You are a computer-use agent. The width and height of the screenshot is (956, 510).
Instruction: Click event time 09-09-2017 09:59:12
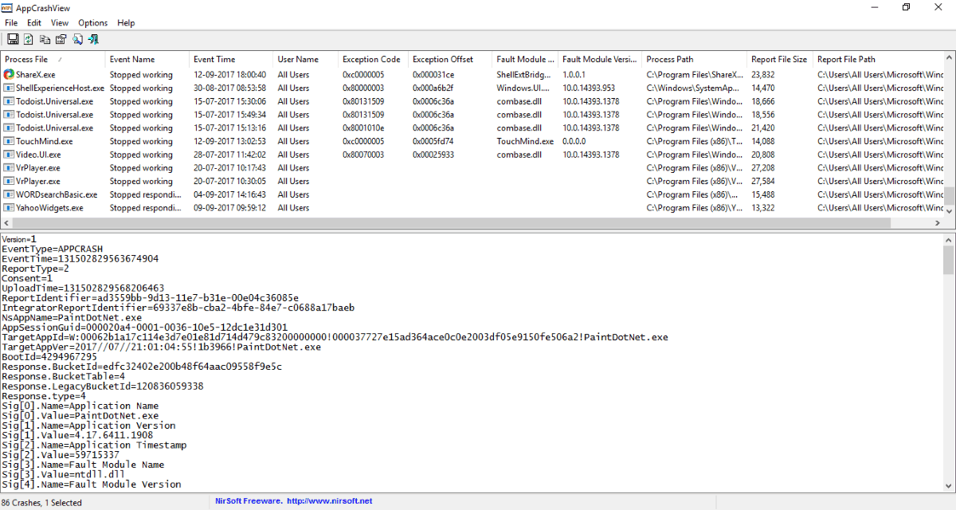229,208
